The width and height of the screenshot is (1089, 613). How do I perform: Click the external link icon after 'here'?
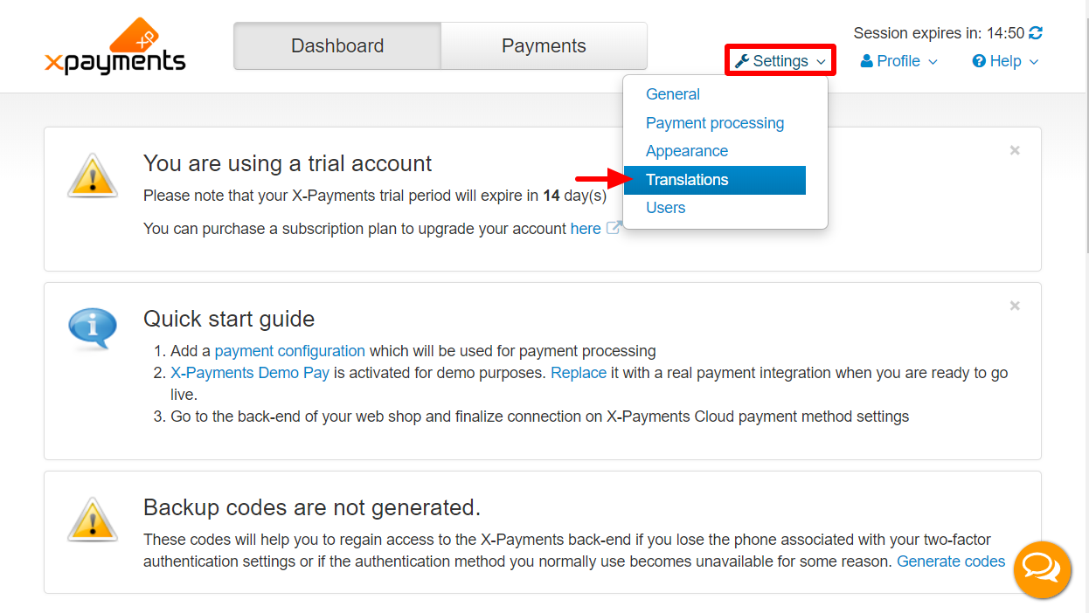click(x=614, y=229)
